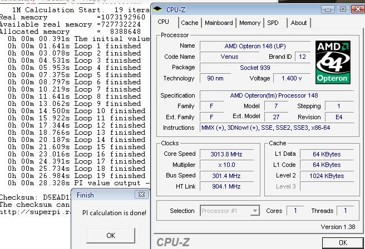Screen dimensions: 365x249
Task: Click Specification AMD Opteron(tm) Processor 148
Action: pyautogui.click(x=277, y=95)
